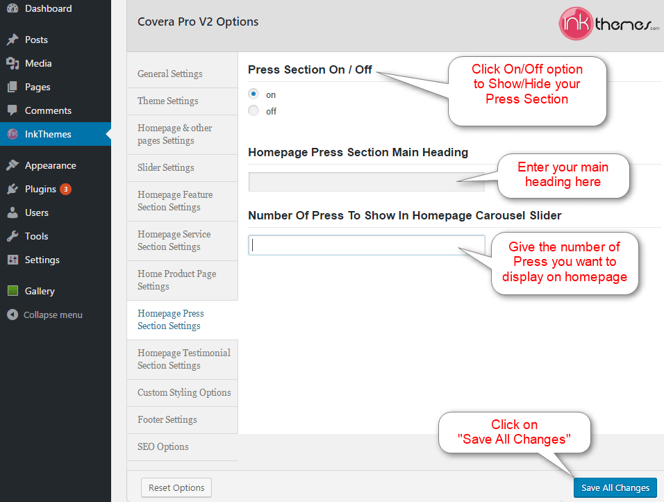Open Homepage Service Section Settings tab

point(183,241)
